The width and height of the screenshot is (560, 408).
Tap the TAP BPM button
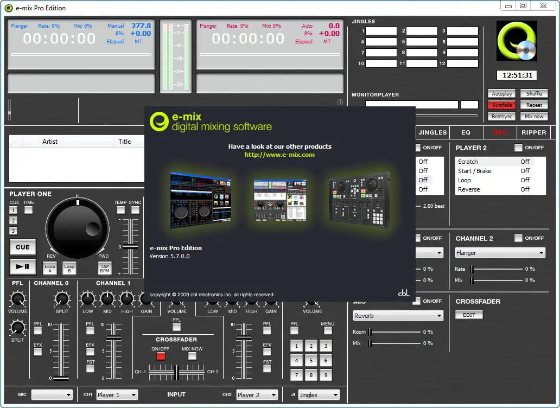click(105, 268)
